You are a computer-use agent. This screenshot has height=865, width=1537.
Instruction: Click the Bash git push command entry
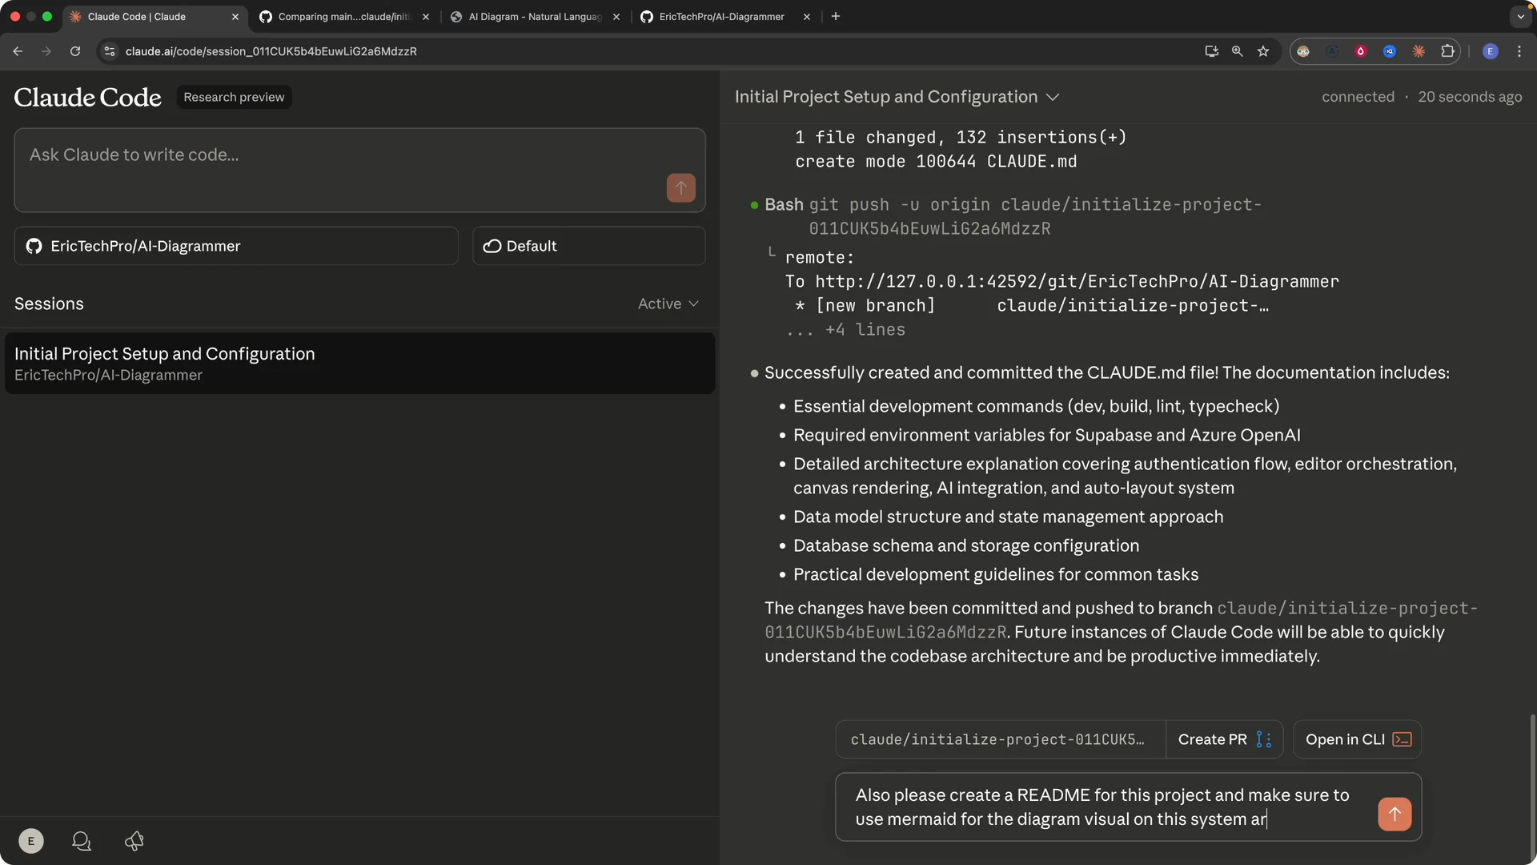pos(1013,216)
